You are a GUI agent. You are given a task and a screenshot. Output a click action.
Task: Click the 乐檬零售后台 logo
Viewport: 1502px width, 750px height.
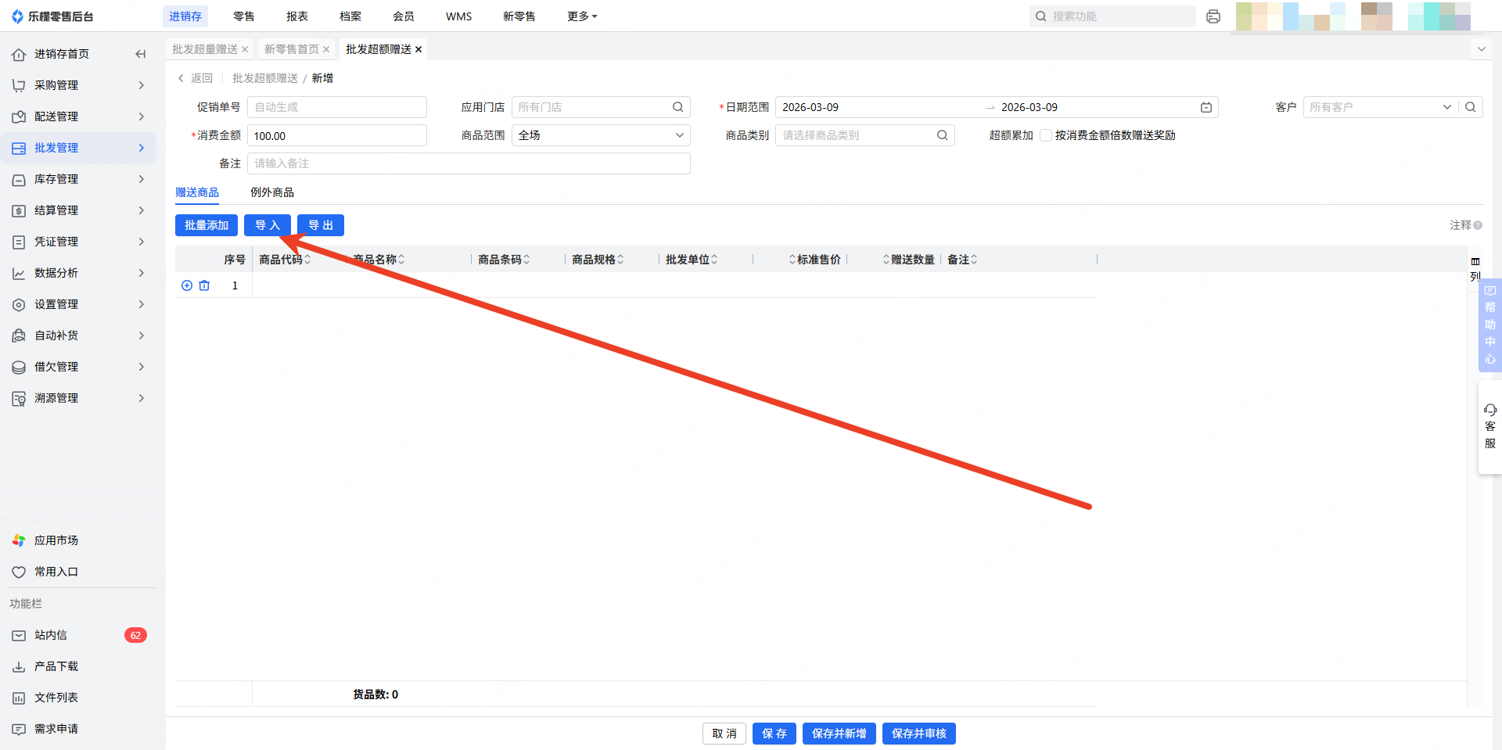(52, 16)
